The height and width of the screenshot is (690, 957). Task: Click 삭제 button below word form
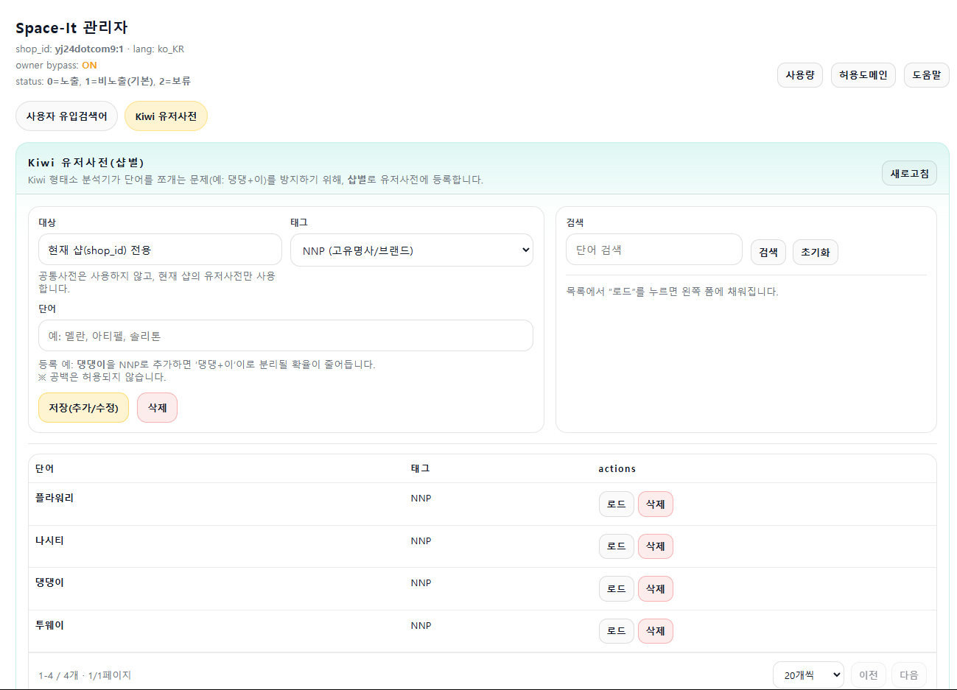(157, 408)
